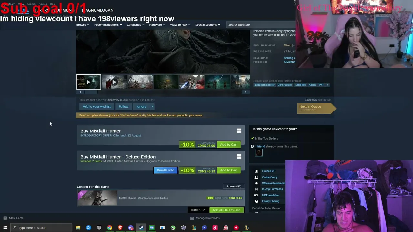Click the Windows taskbar search box
This screenshot has height=232, width=413.
pos(41,228)
